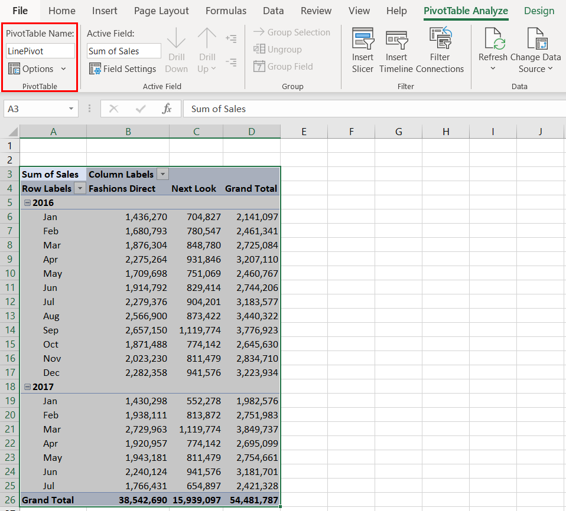Expand the Name Box dropdown
The image size is (566, 511).
(x=71, y=109)
